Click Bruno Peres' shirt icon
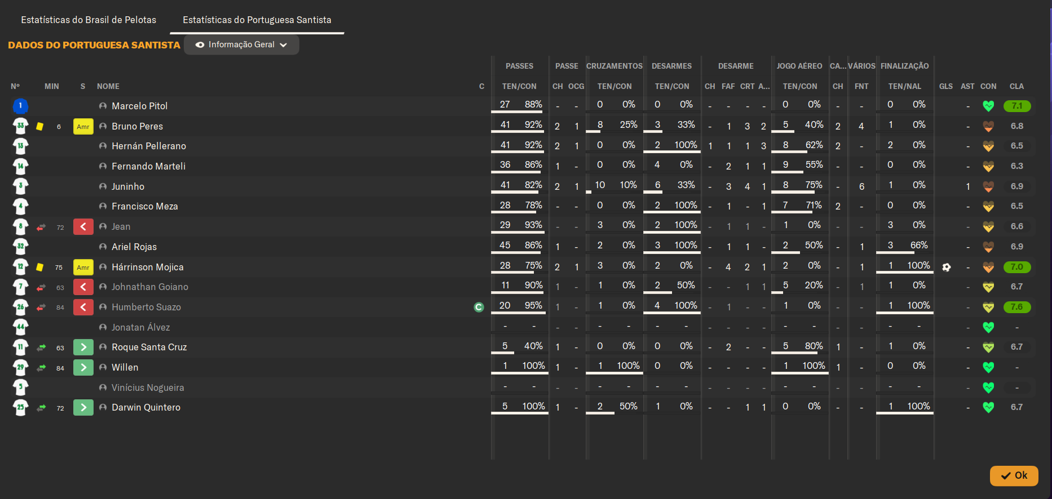 21,126
